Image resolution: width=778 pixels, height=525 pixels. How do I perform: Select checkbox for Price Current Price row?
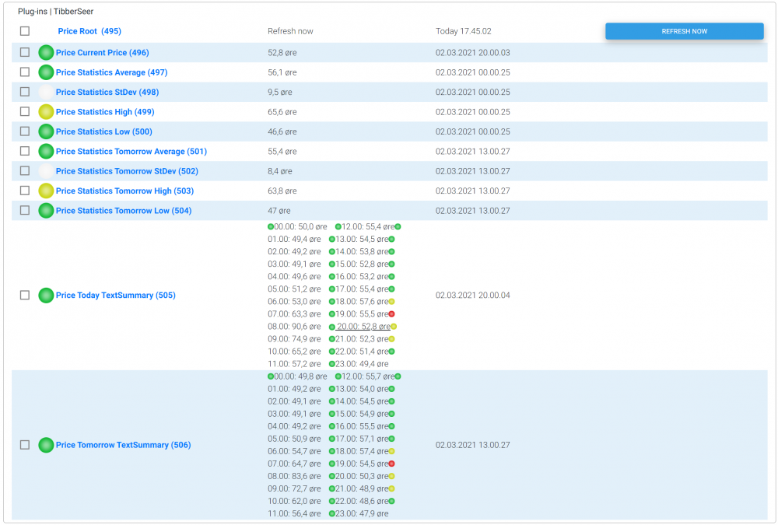point(25,53)
